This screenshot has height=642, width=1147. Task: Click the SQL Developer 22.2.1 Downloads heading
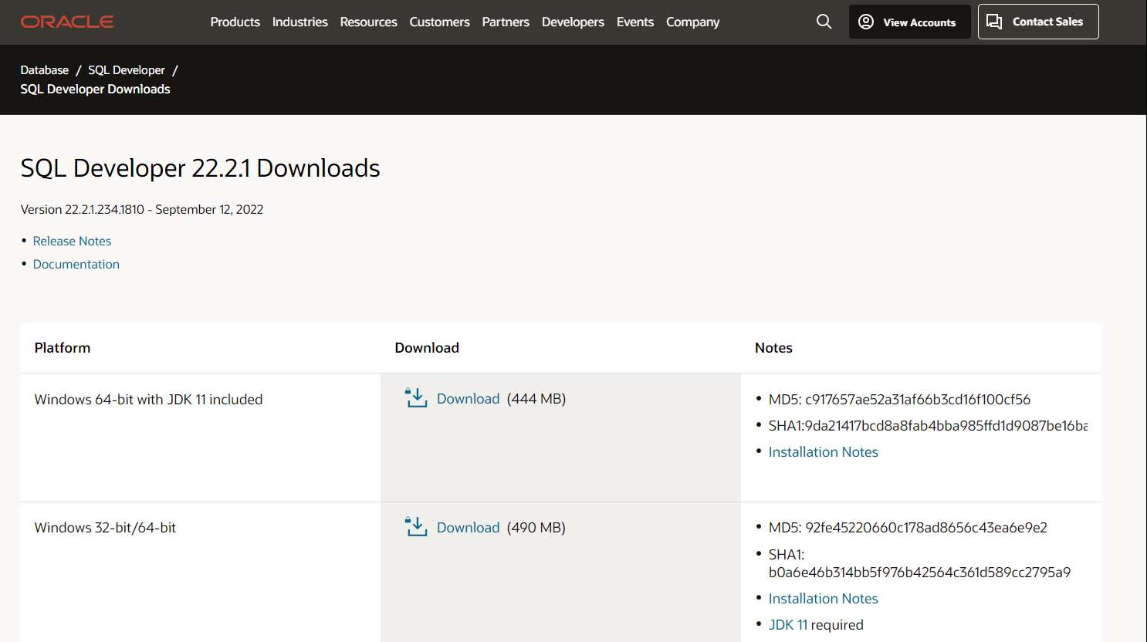tap(200, 167)
